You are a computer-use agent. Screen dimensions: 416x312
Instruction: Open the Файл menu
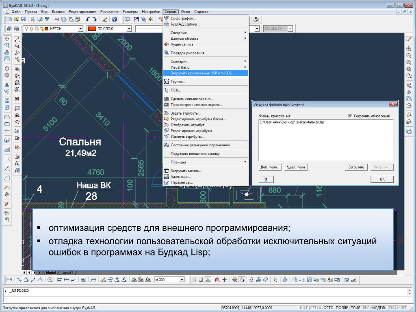16,11
